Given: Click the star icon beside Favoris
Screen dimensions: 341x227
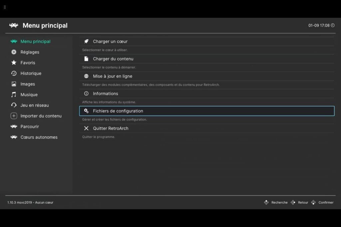Looking at the screenshot, I should tap(14, 62).
